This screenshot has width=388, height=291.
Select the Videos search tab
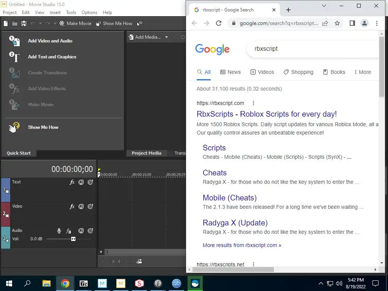pos(262,72)
